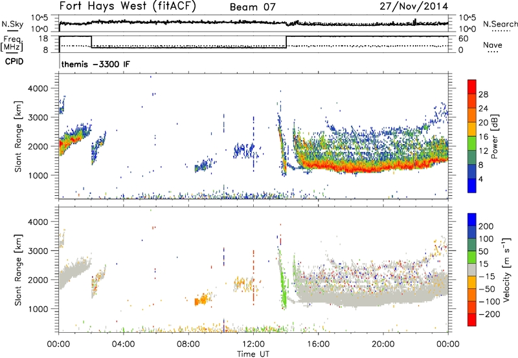The width and height of the screenshot is (518, 358).
Task: Click the '1000' tick of the velocity panel
Action: tap(38, 309)
